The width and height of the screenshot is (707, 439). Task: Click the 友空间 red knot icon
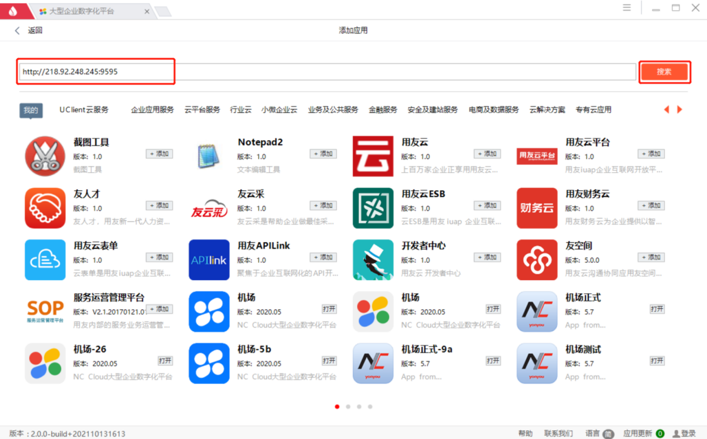537,260
